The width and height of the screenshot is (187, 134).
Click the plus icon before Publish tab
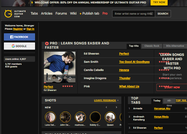click(x=80, y=14)
